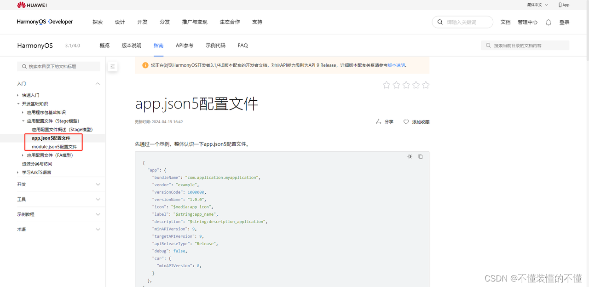Select app.json5配置文件 in the sidebar

pos(51,138)
